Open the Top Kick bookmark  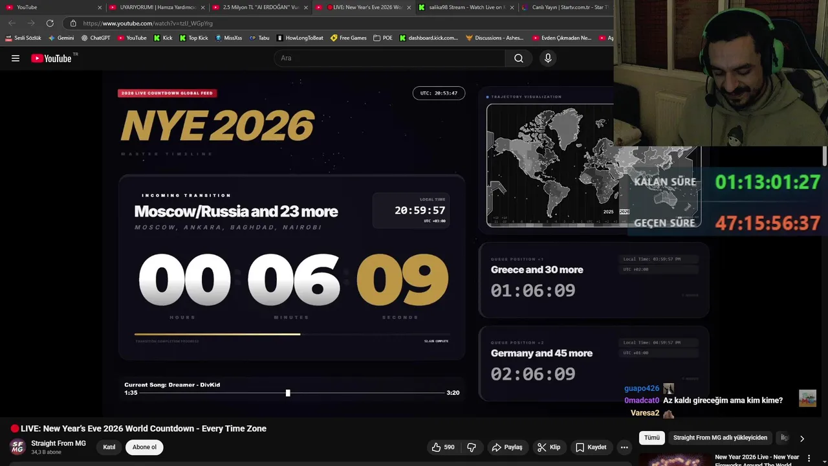[x=194, y=38]
